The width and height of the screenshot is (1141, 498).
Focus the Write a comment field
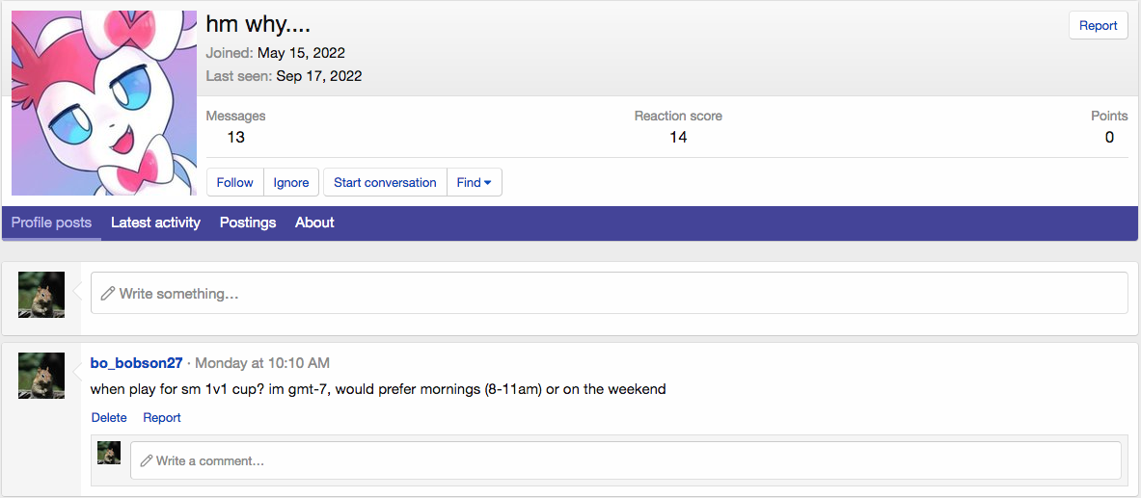pyautogui.click(x=625, y=460)
